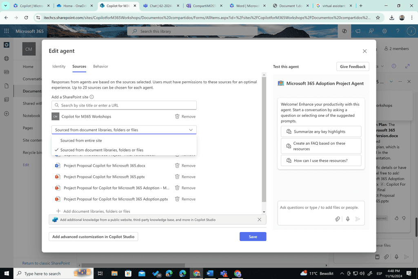Click info icon next to Add a SharePoint site
The height and width of the screenshot is (279, 418).
tap(92, 97)
